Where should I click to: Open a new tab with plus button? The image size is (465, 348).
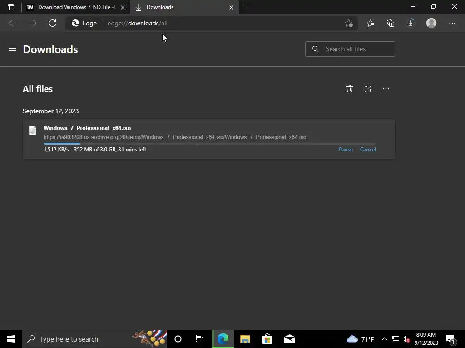[x=247, y=7]
